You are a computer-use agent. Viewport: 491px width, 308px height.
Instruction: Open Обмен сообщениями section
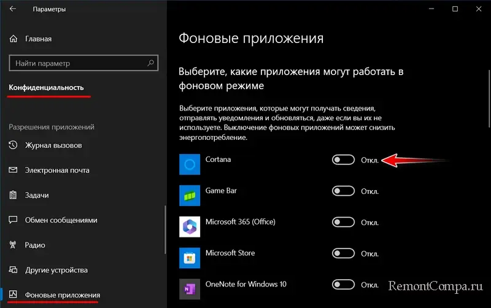(x=61, y=220)
